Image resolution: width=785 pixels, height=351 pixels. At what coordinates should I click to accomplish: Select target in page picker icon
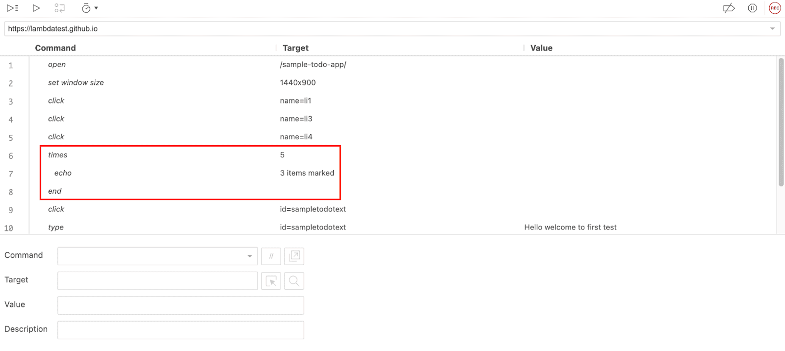[x=271, y=281]
